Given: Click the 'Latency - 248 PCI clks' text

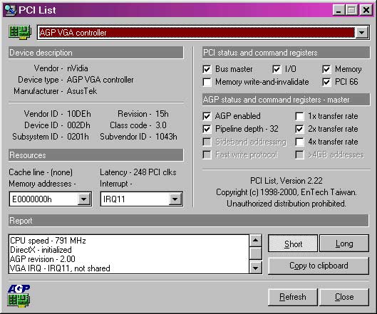Looking at the screenshot, I should [x=138, y=172].
